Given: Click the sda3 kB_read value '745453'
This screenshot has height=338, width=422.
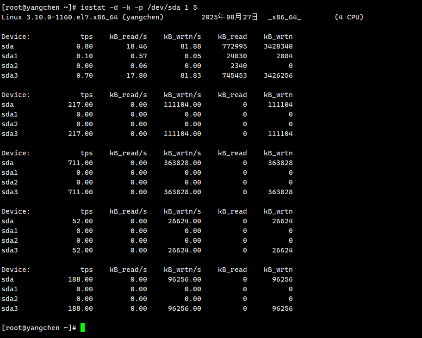Looking at the screenshot, I should (x=235, y=75).
